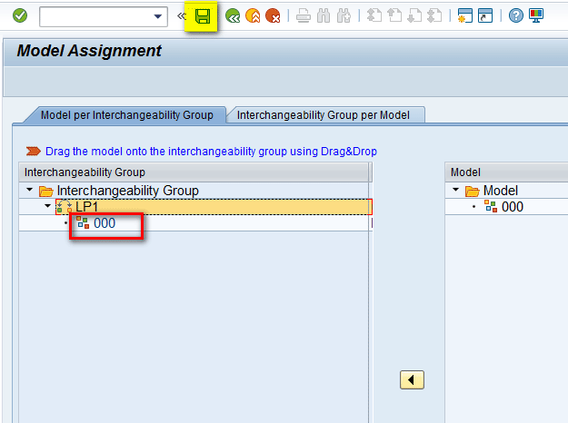
Task: Save the model assignment
Action: (x=204, y=16)
